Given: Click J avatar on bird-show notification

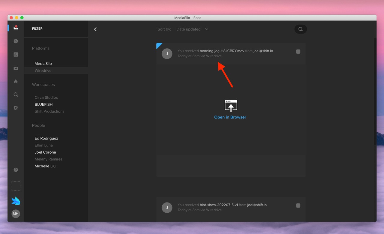Looking at the screenshot, I should pos(167,208).
